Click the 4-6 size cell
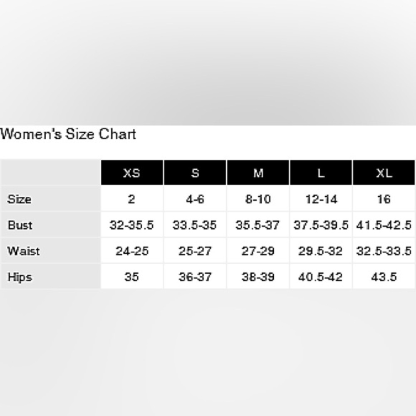 (x=195, y=199)
